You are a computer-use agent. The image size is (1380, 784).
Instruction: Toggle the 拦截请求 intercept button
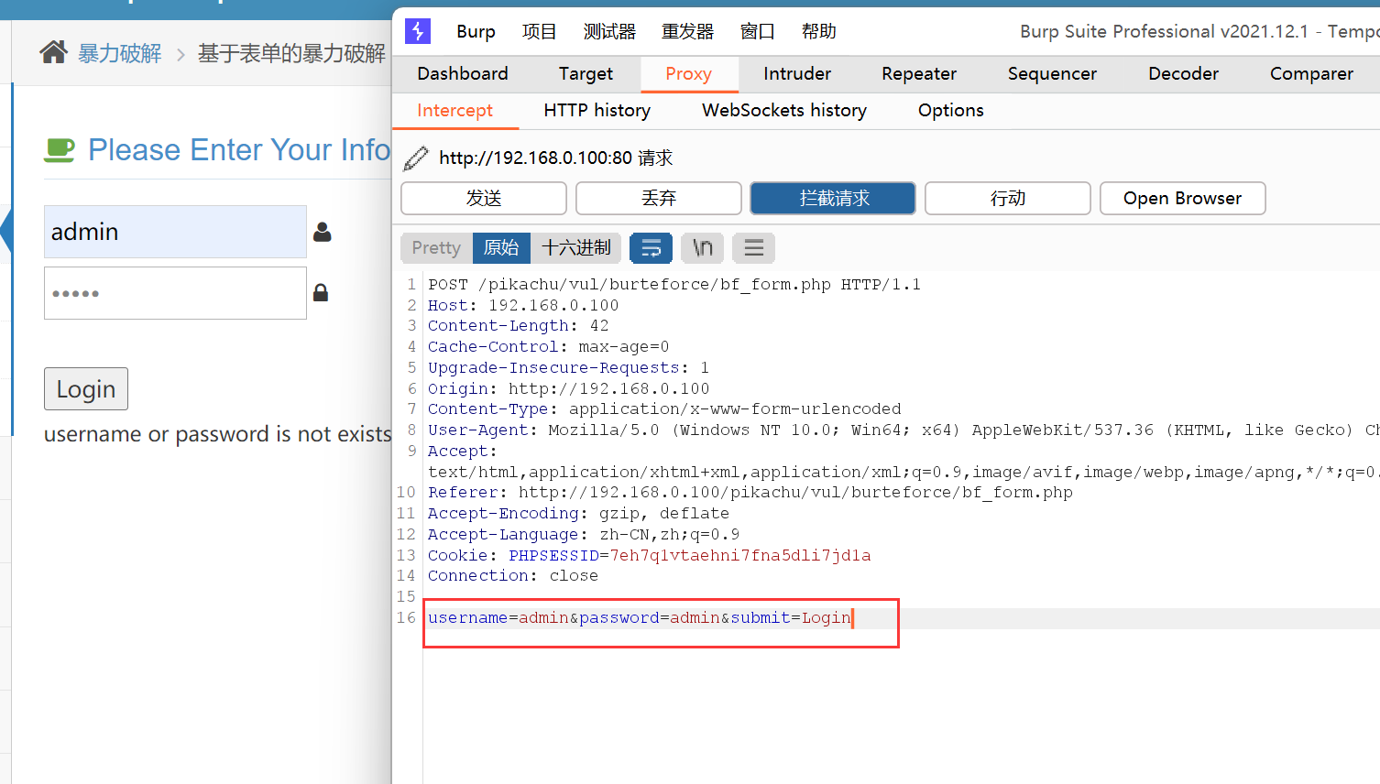click(833, 198)
